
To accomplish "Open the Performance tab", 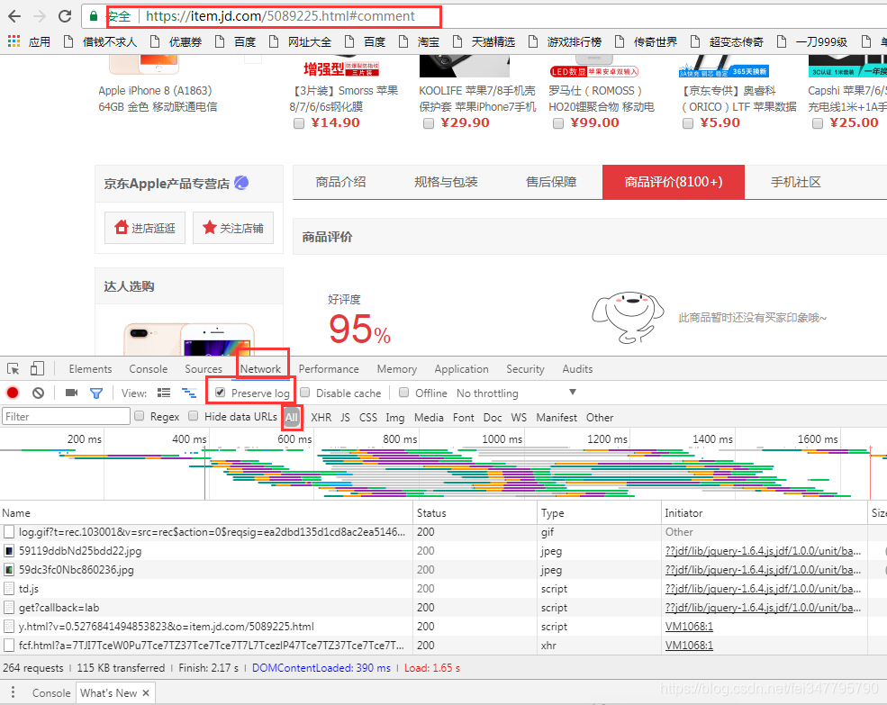I will [x=329, y=369].
